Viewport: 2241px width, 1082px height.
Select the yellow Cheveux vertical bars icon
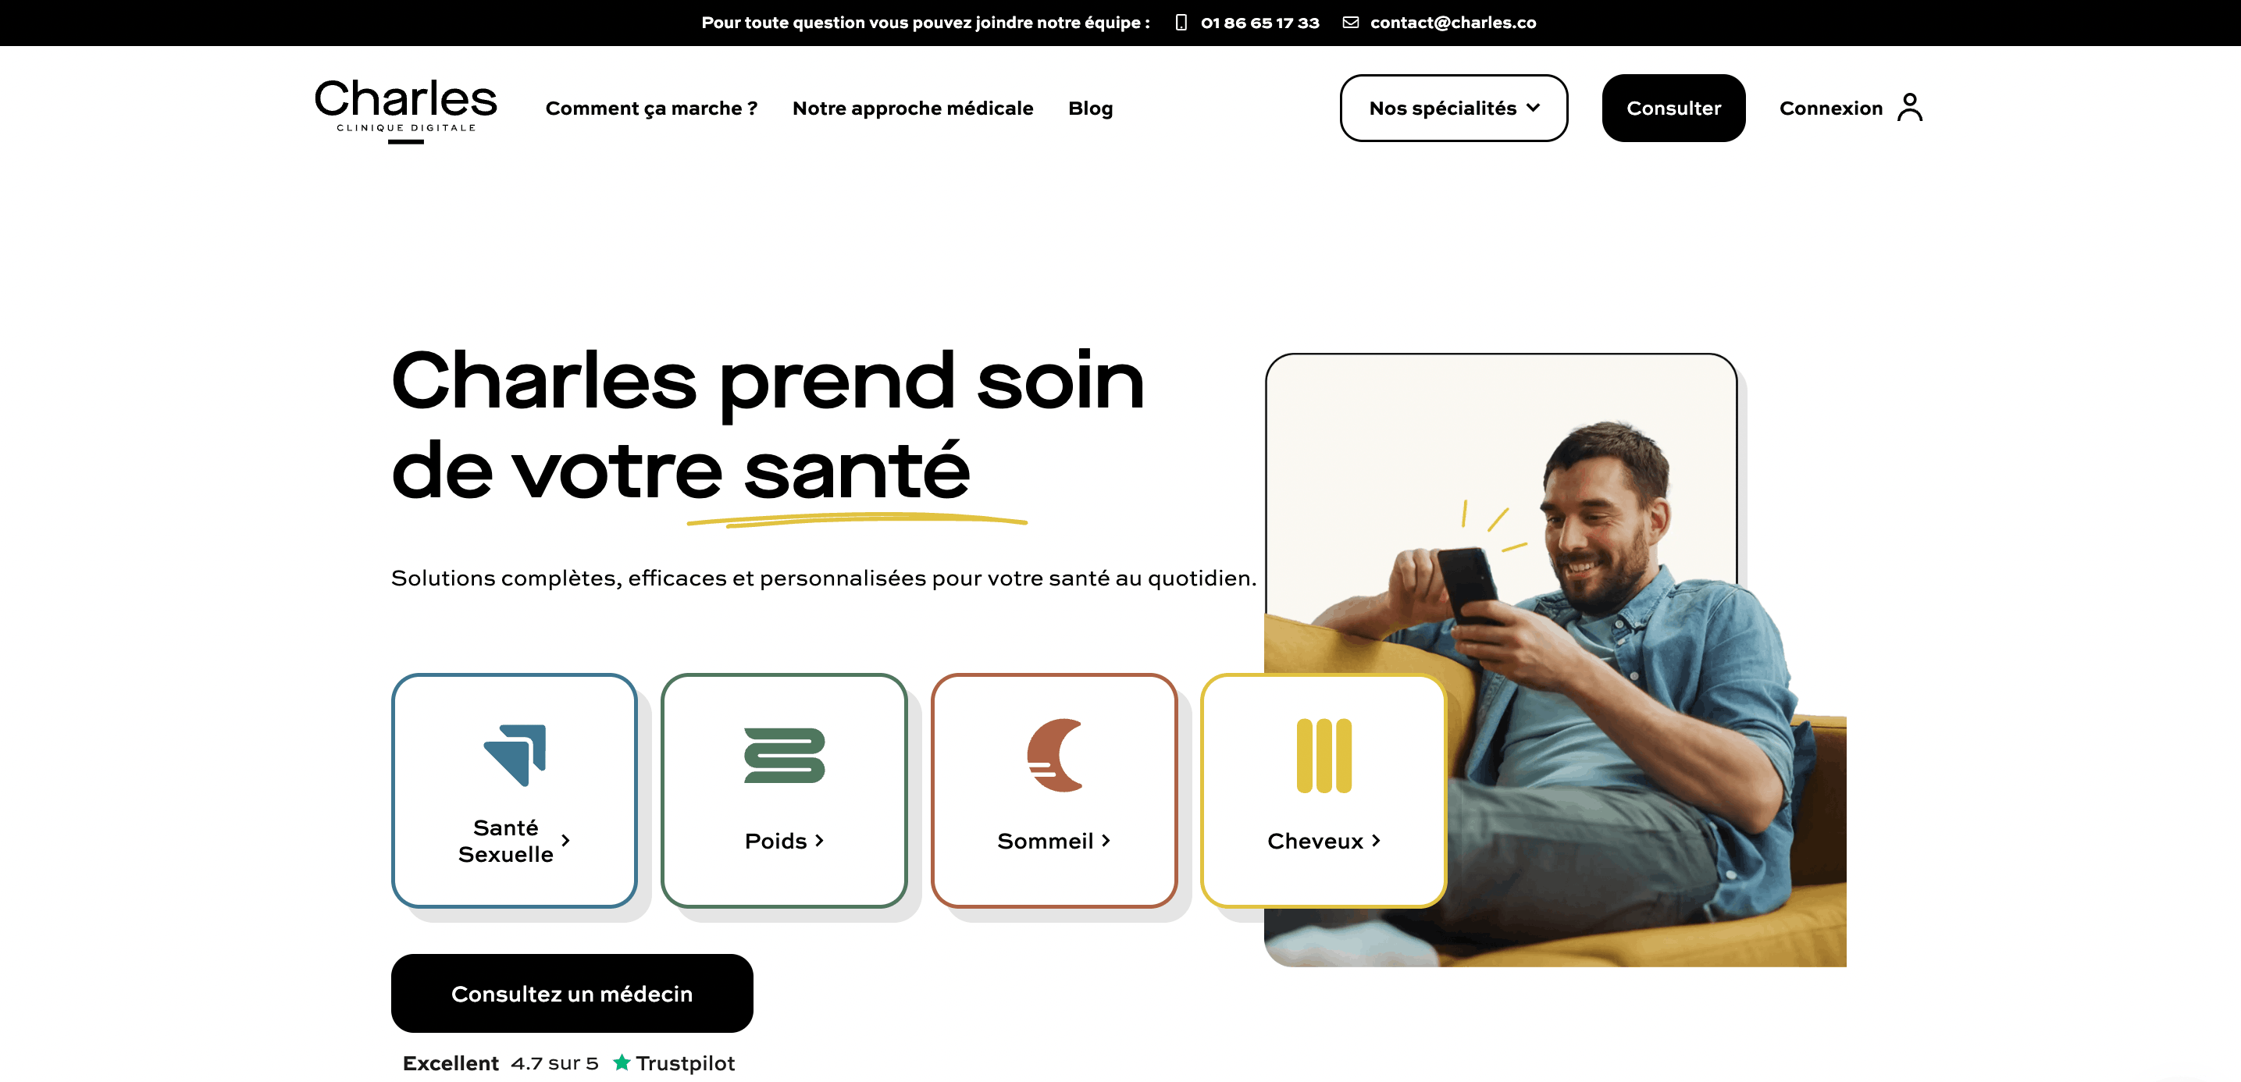click(1324, 755)
